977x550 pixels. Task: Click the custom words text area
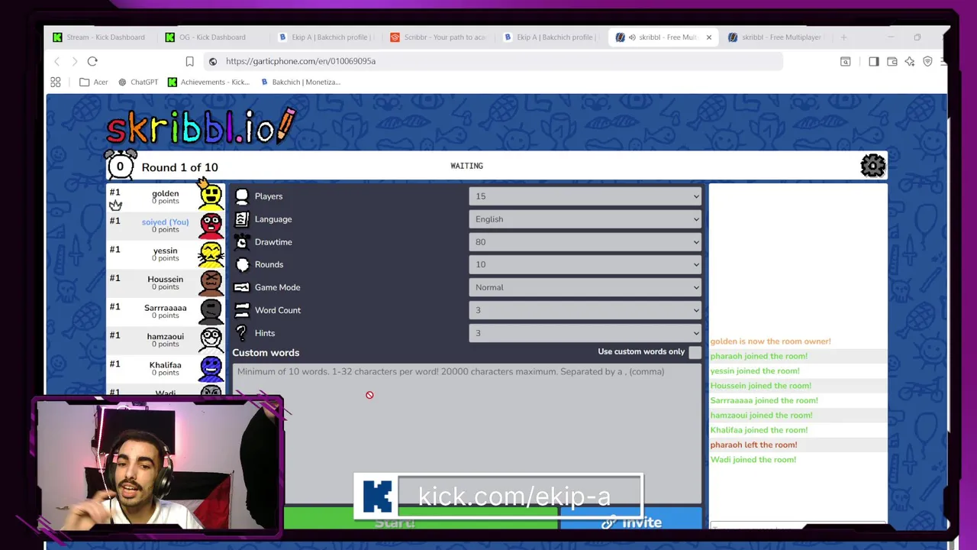(466, 432)
